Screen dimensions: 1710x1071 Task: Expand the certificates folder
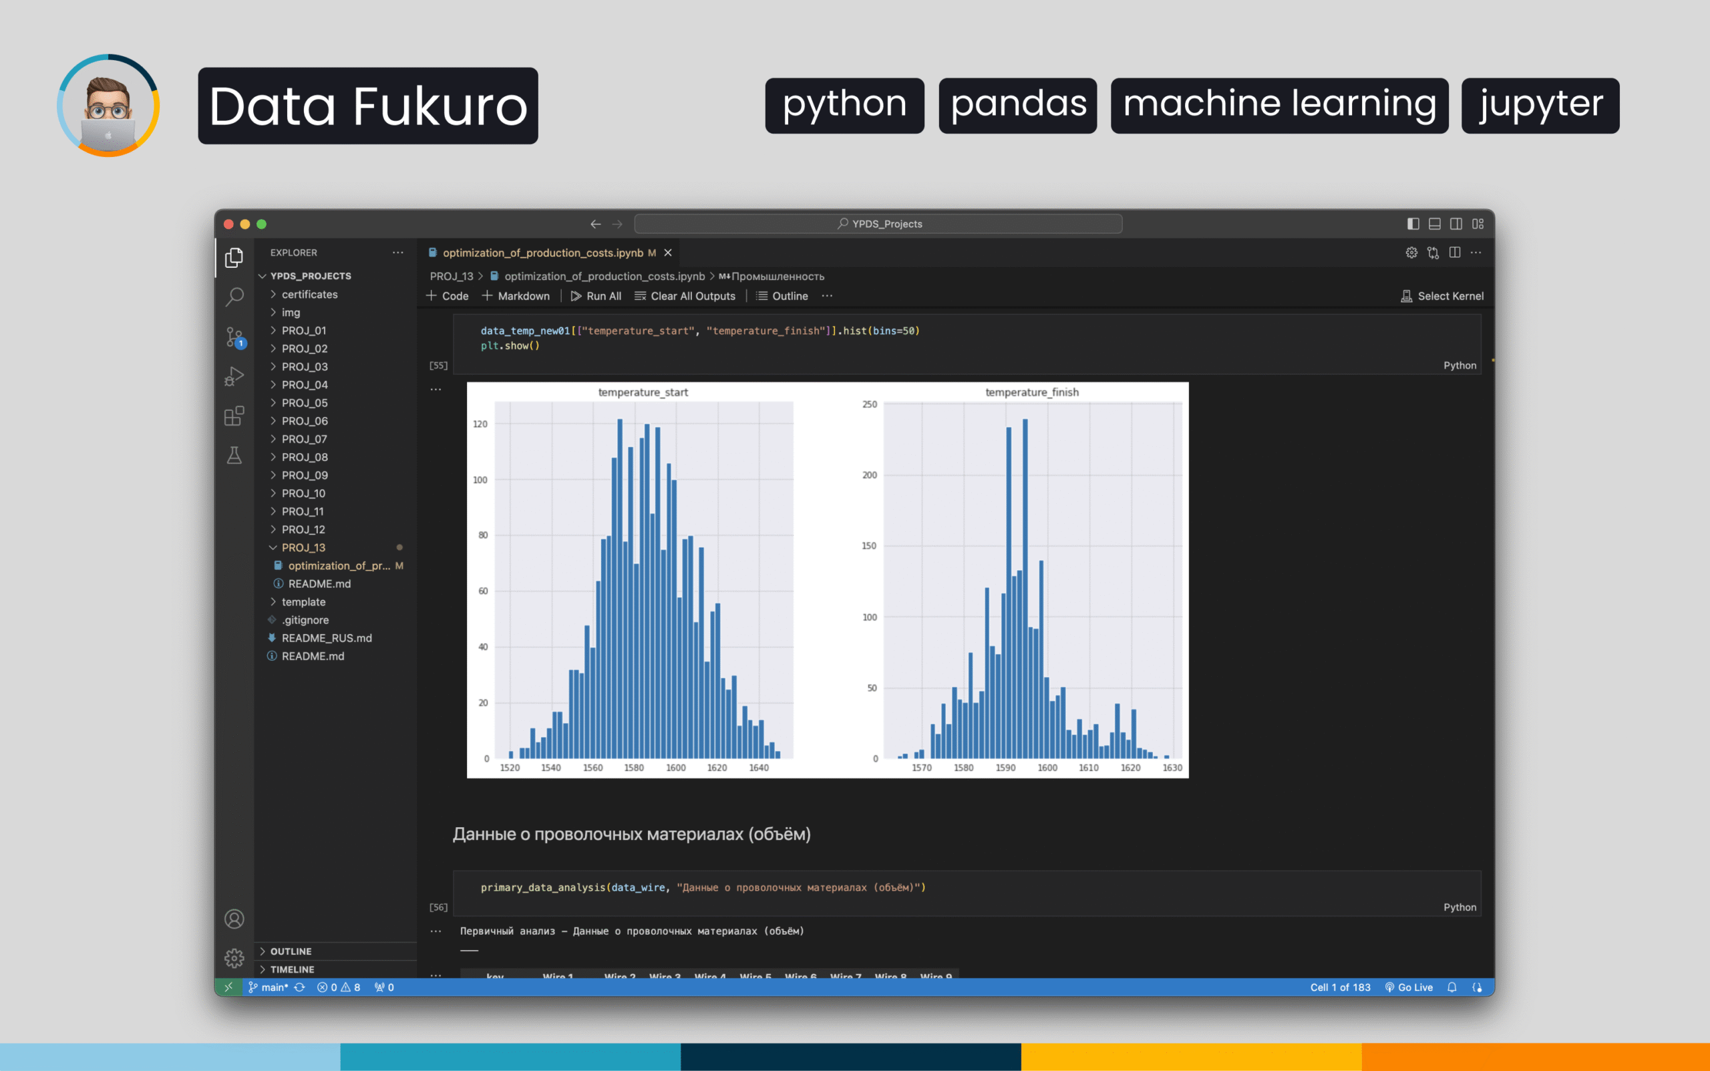[x=309, y=295]
